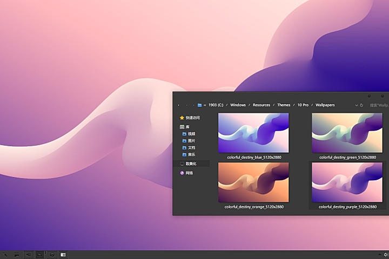This screenshot has height=259, width=389.
Task: Click the folder icon in the address bar
Action: pyautogui.click(x=199, y=105)
